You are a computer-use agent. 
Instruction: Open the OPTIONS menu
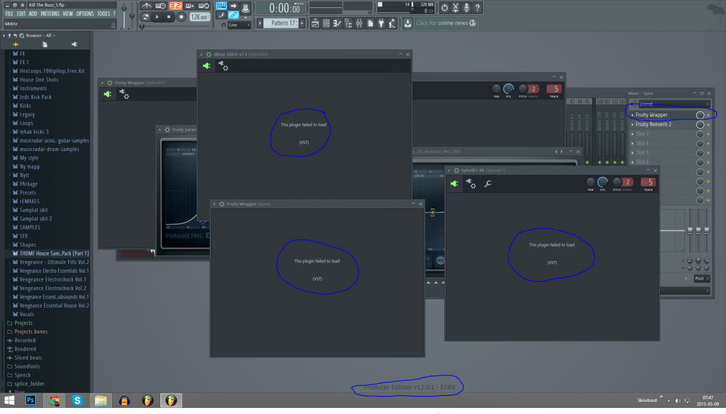coord(85,14)
